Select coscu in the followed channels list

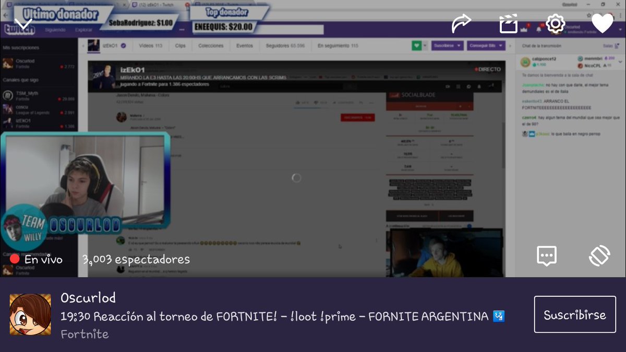[x=39, y=109]
